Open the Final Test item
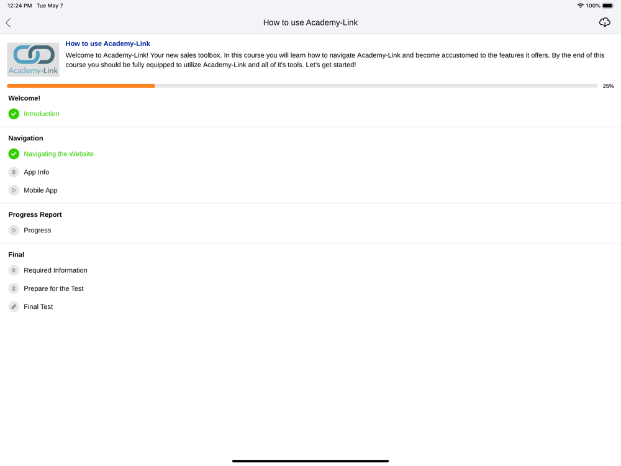621x466 pixels. point(38,307)
